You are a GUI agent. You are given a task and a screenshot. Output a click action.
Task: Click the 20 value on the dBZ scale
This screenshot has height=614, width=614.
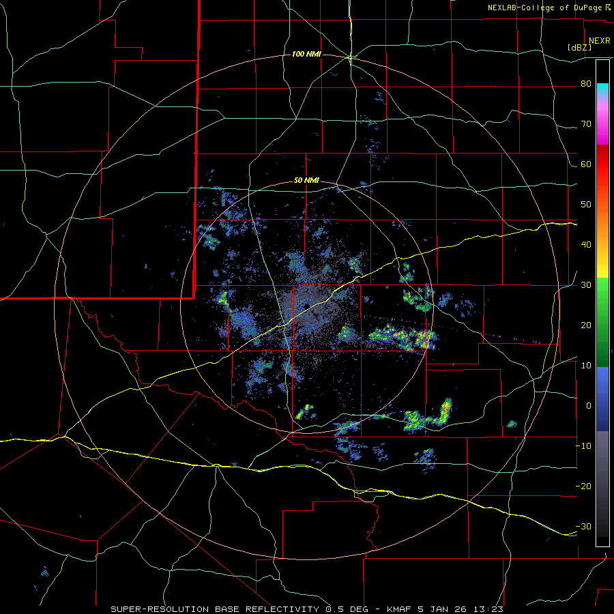click(x=586, y=325)
